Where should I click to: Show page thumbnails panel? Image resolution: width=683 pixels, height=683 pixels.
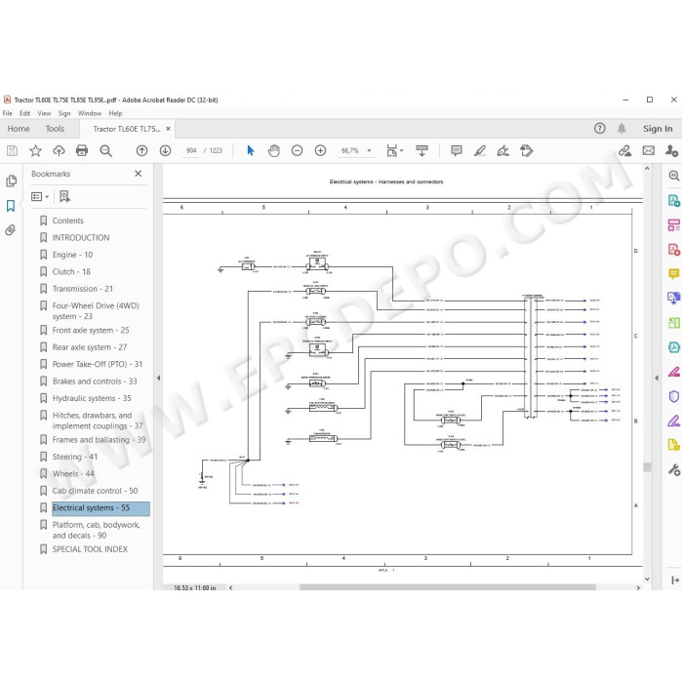click(12, 181)
